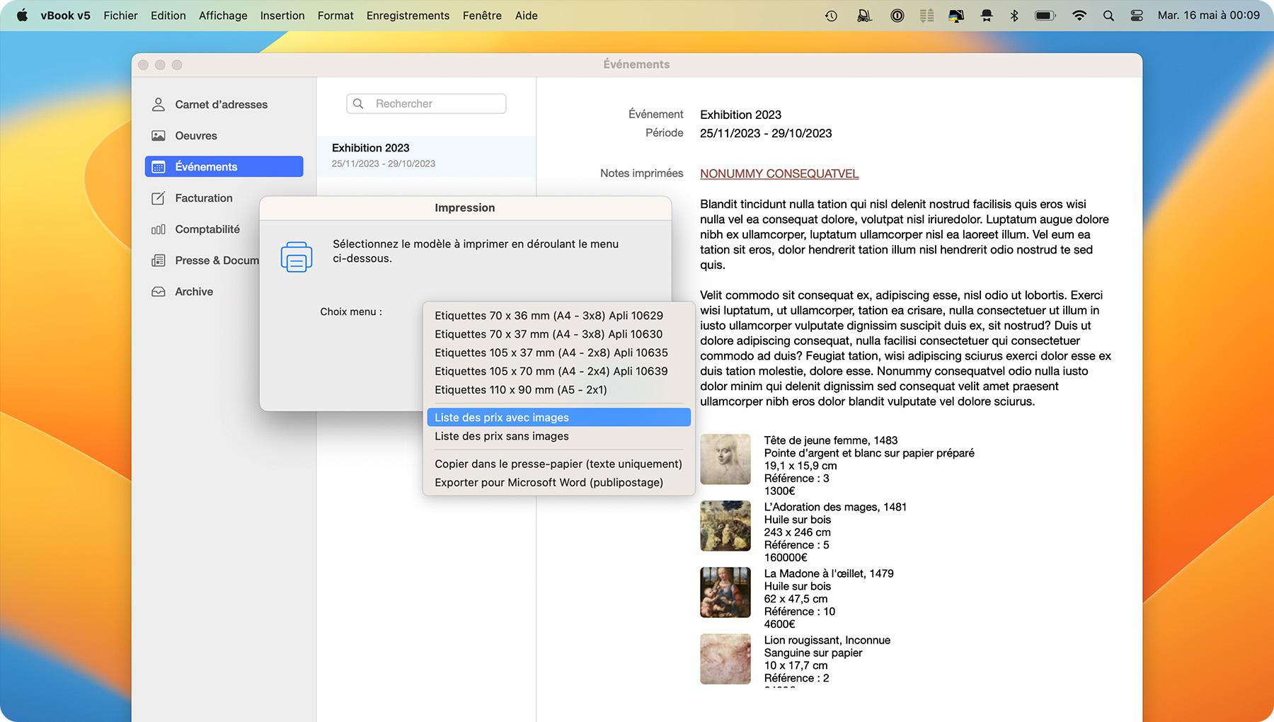Click the Bluetooth icon in menu bar

pyautogui.click(x=1014, y=16)
